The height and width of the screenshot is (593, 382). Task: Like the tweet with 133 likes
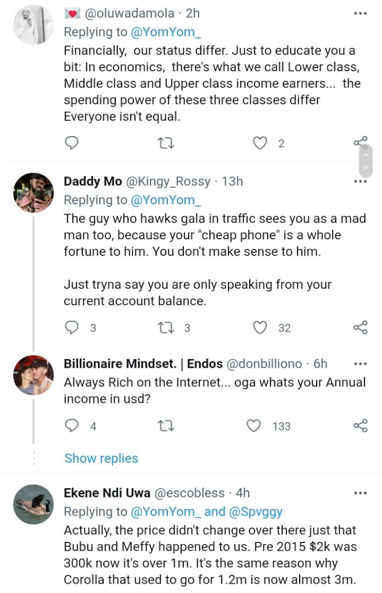[254, 426]
